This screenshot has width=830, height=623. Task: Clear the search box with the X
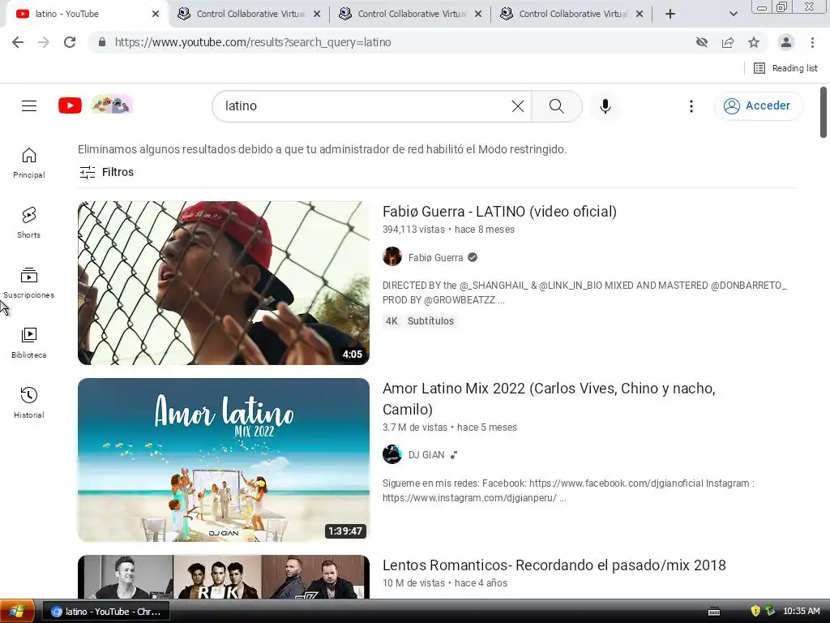click(x=518, y=106)
